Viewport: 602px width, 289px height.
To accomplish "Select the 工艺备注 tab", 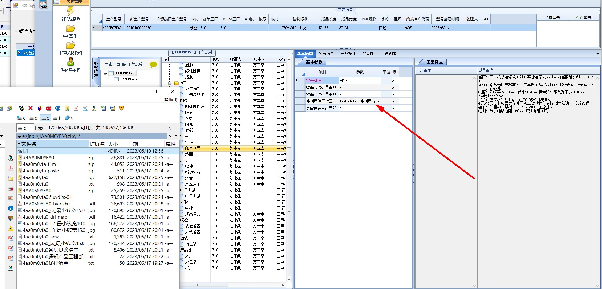I will (x=434, y=62).
